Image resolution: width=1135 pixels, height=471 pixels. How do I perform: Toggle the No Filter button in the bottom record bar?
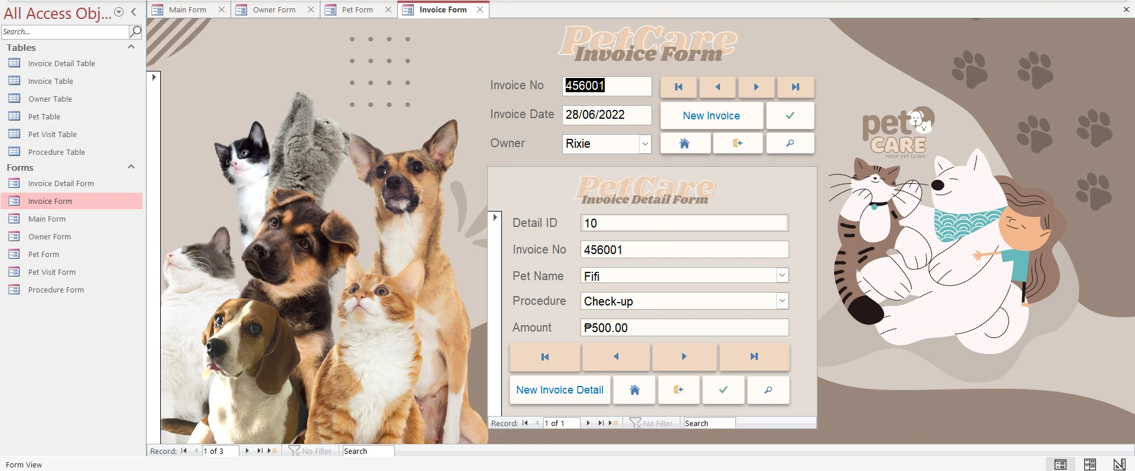click(310, 451)
